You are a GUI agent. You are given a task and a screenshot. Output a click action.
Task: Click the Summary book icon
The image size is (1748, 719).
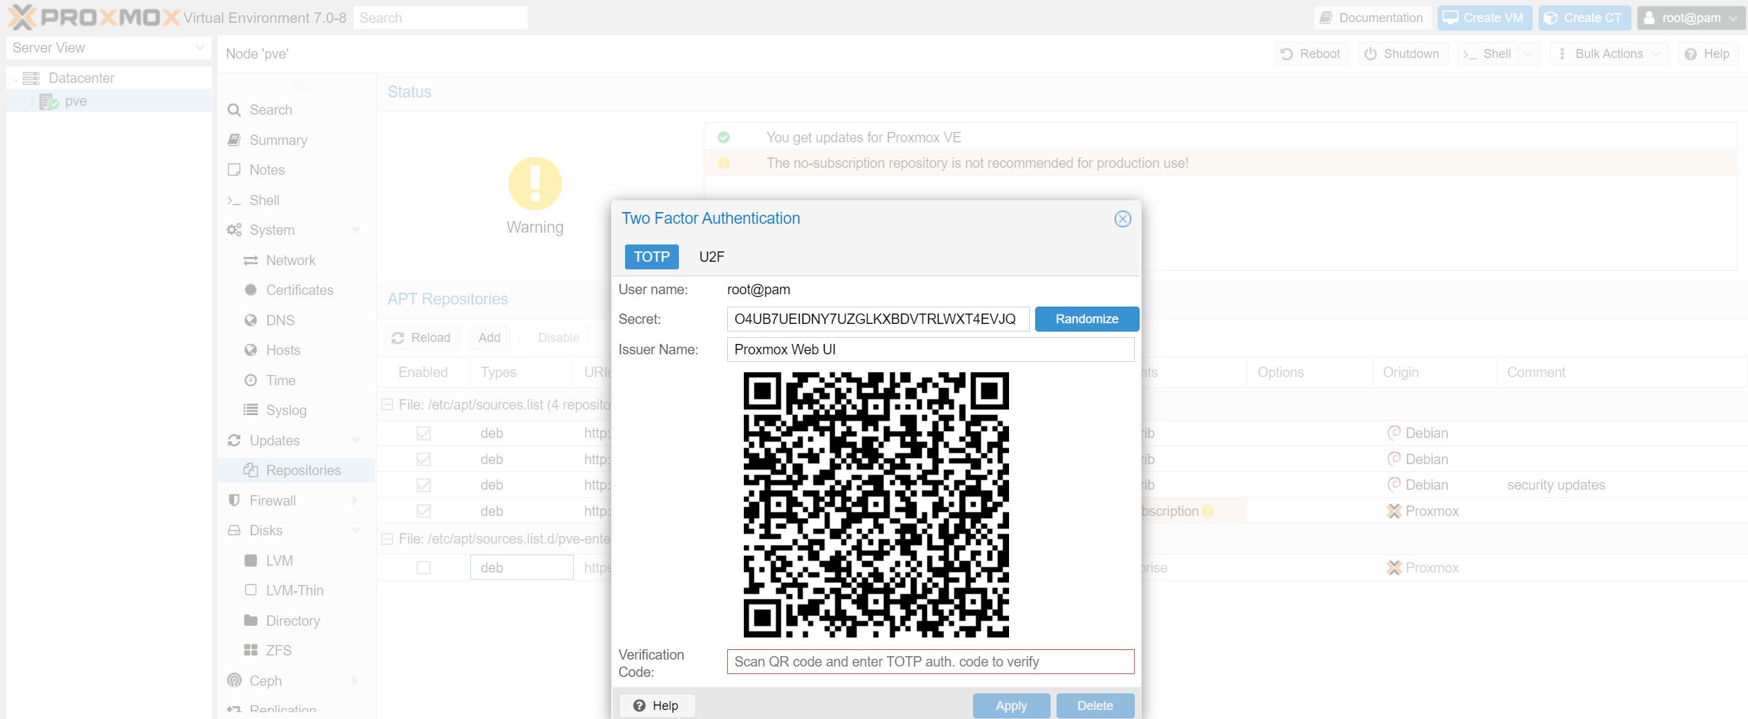pos(234,140)
